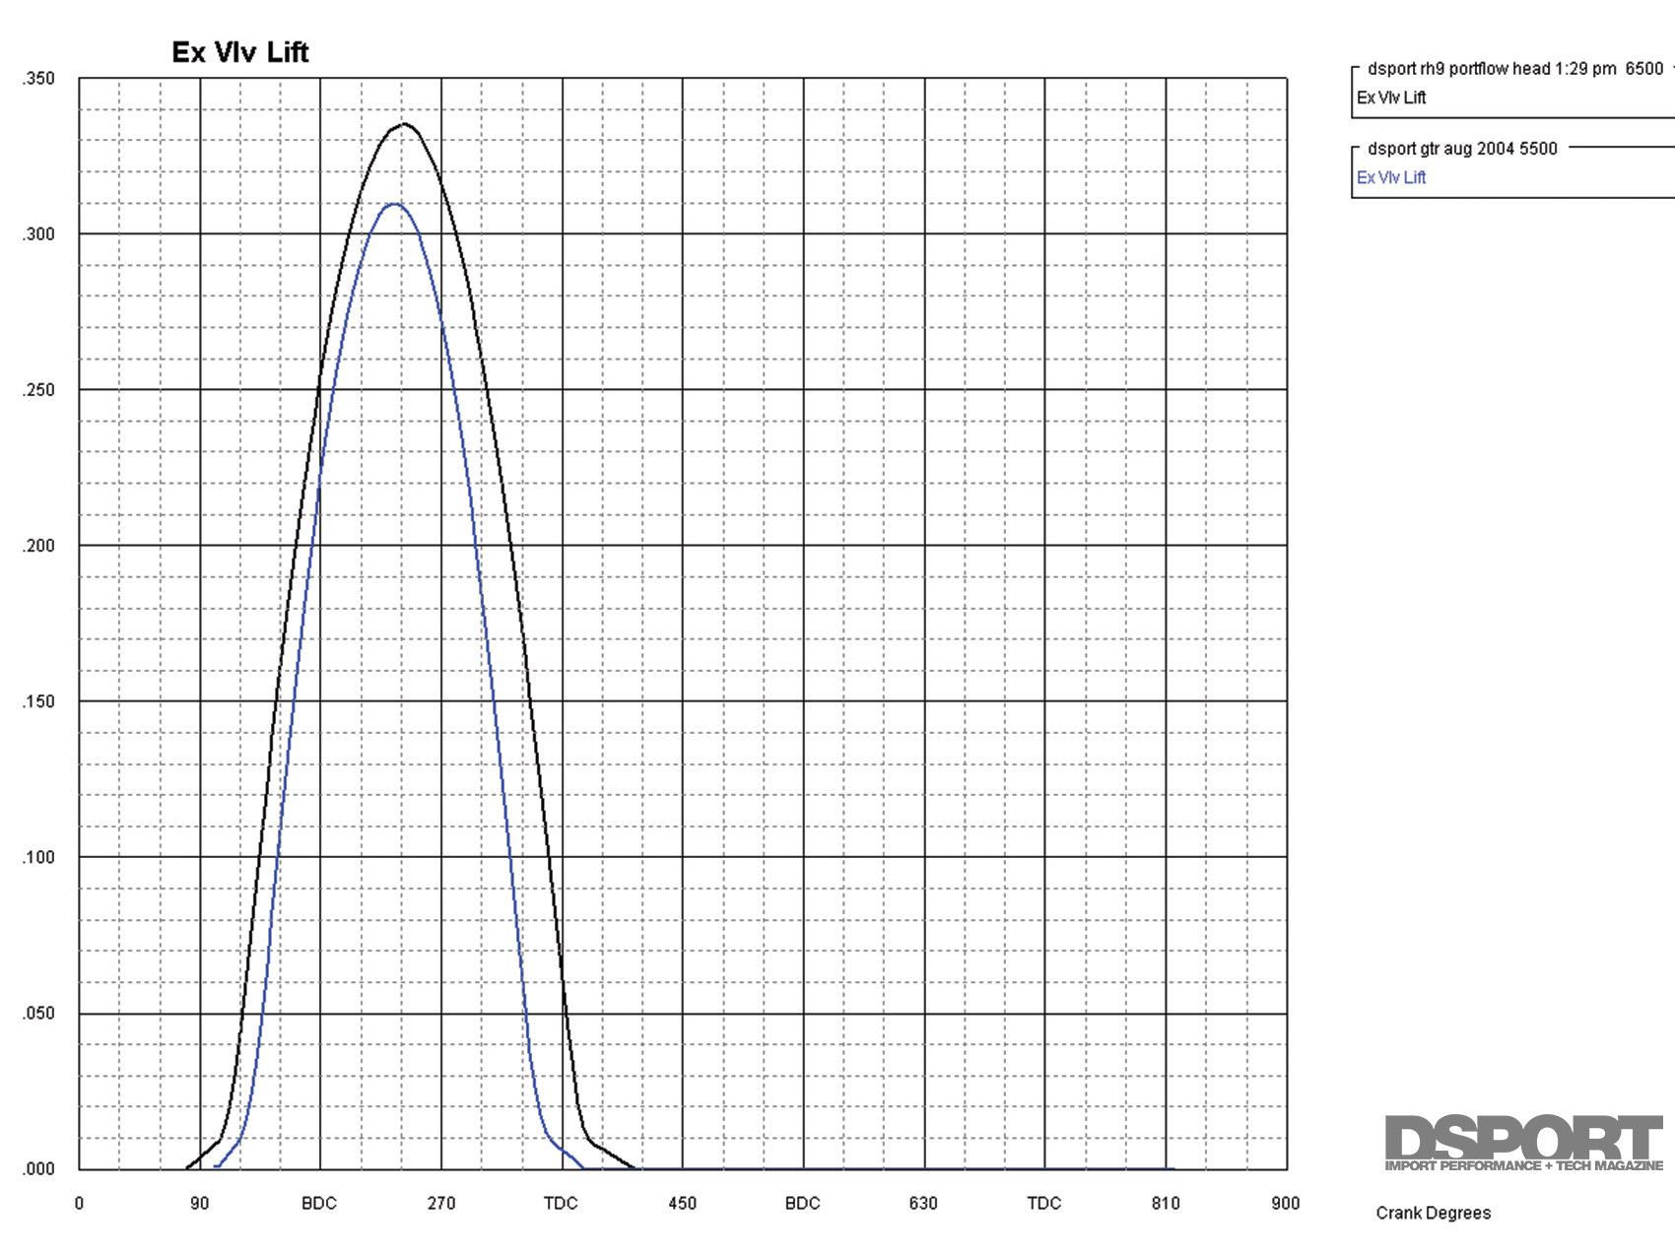Click the peak of the black lift curve
The height and width of the screenshot is (1256, 1675).
403,124
